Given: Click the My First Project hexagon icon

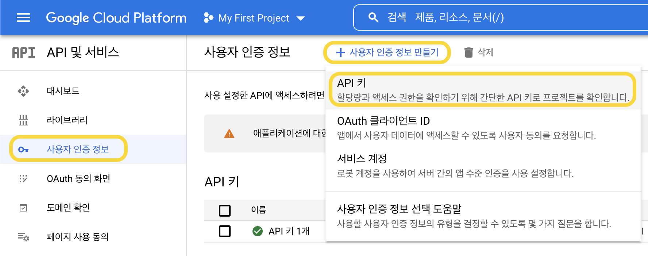Looking at the screenshot, I should click(208, 18).
